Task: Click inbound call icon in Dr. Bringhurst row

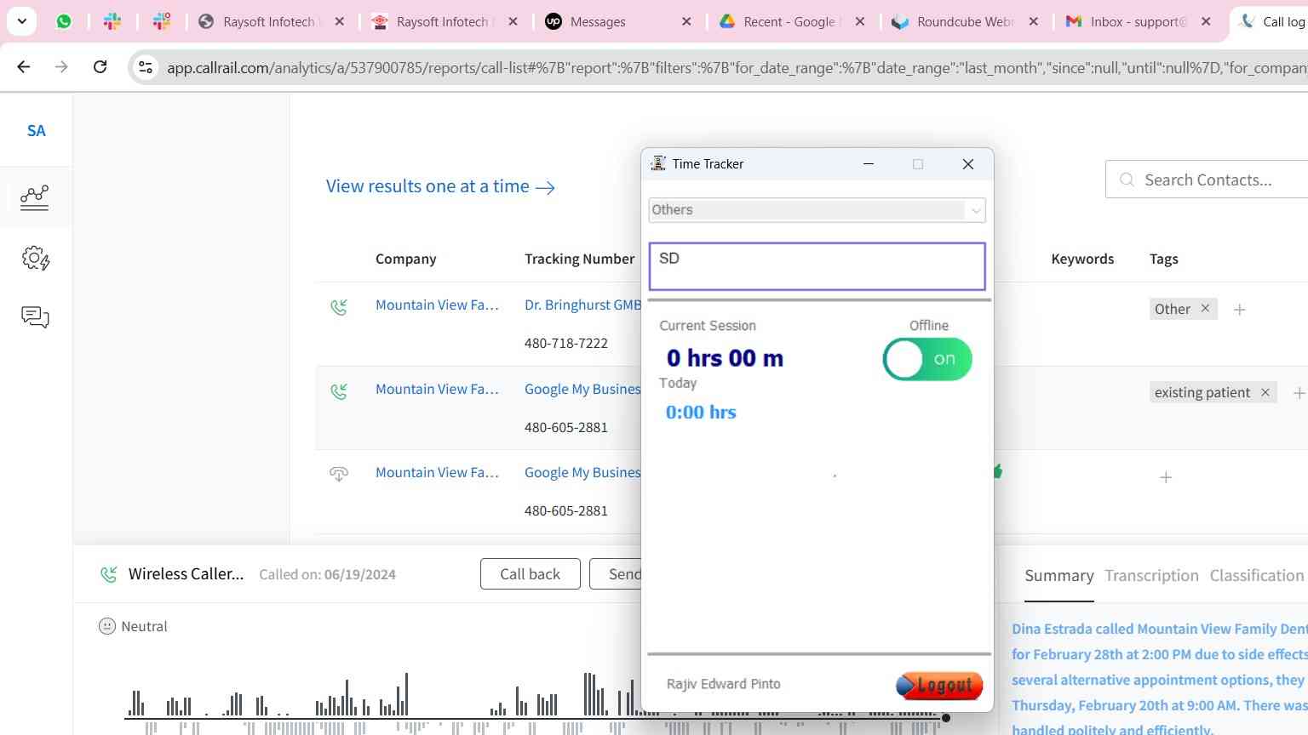Action: tap(339, 306)
